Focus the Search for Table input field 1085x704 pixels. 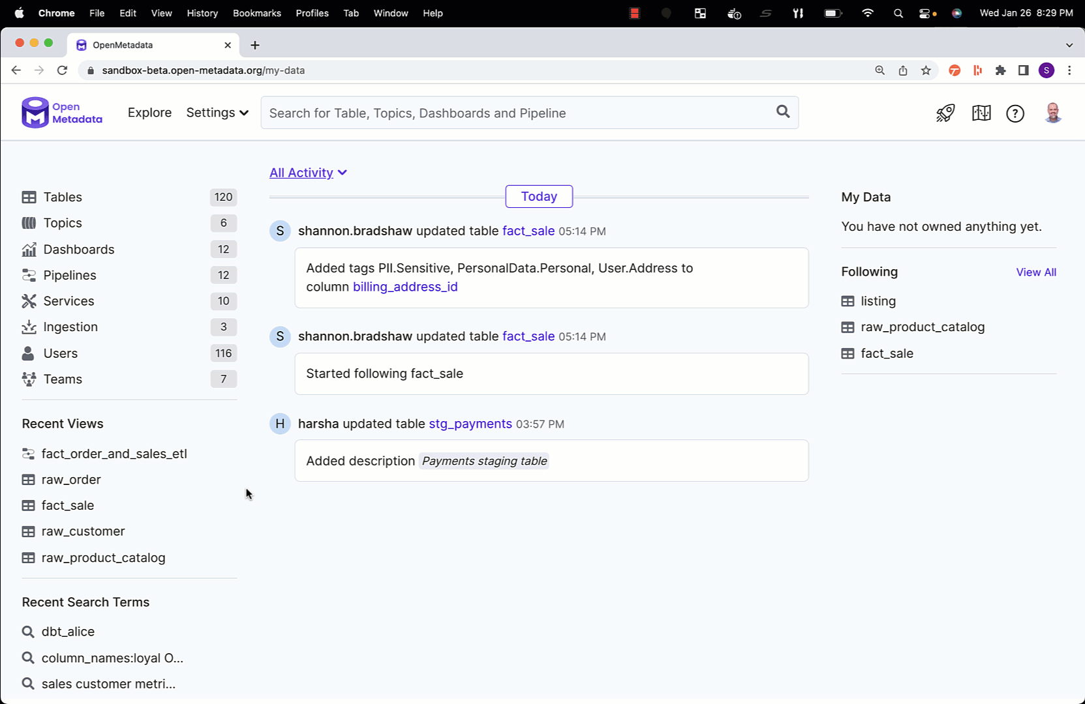(x=515, y=113)
